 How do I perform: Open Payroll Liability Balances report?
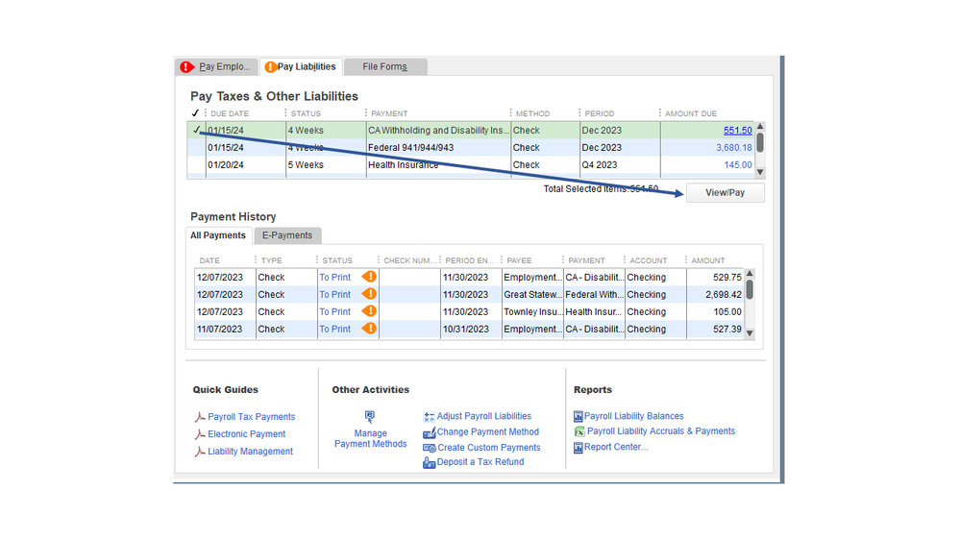pyautogui.click(x=633, y=416)
